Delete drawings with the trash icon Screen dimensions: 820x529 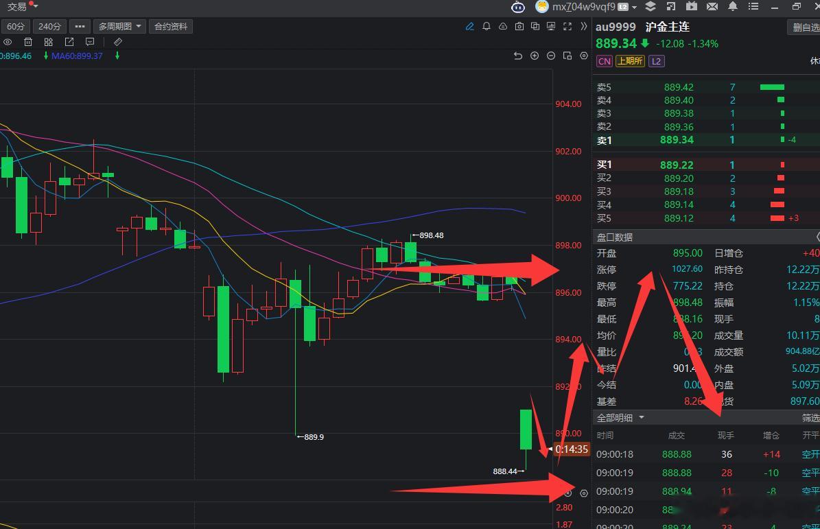coord(28,42)
